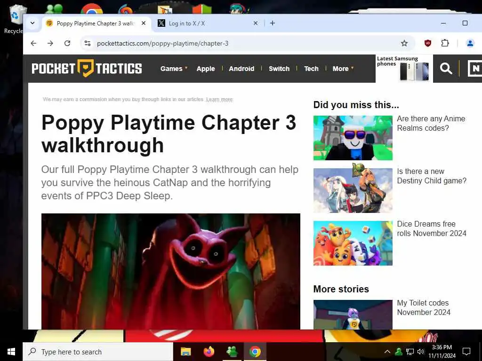
Task: Open the Network N logo icon
Action: click(474, 68)
